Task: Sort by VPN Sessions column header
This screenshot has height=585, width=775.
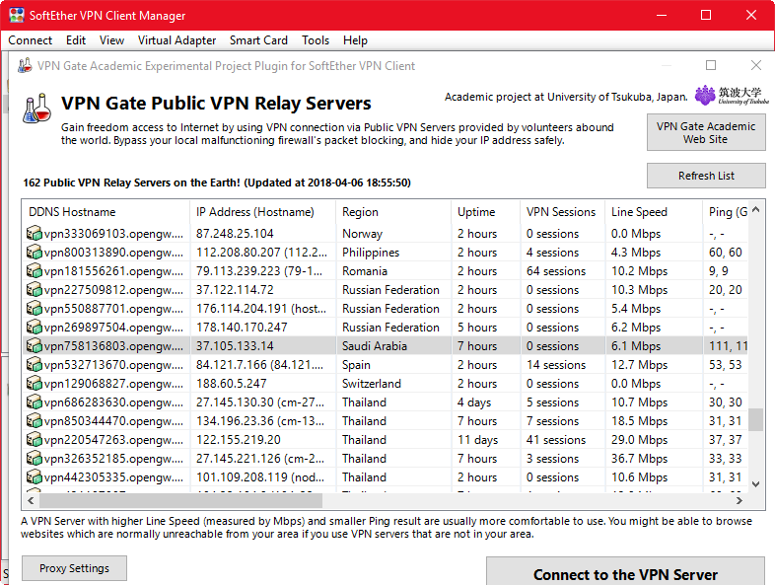Action: pyautogui.click(x=562, y=212)
